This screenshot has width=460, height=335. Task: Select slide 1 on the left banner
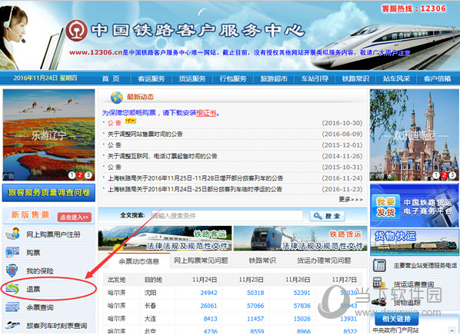(72, 175)
